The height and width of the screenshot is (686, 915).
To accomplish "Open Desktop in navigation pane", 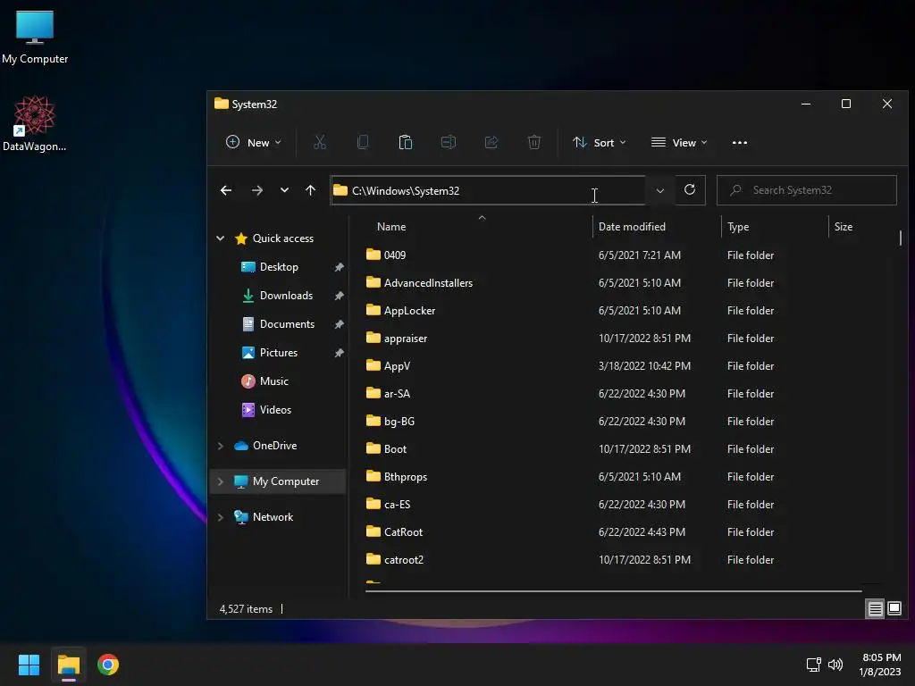I will [x=279, y=267].
